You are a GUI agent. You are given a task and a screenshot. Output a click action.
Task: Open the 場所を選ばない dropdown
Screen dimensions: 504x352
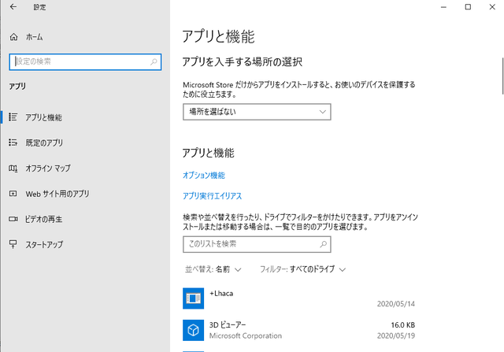click(x=257, y=112)
